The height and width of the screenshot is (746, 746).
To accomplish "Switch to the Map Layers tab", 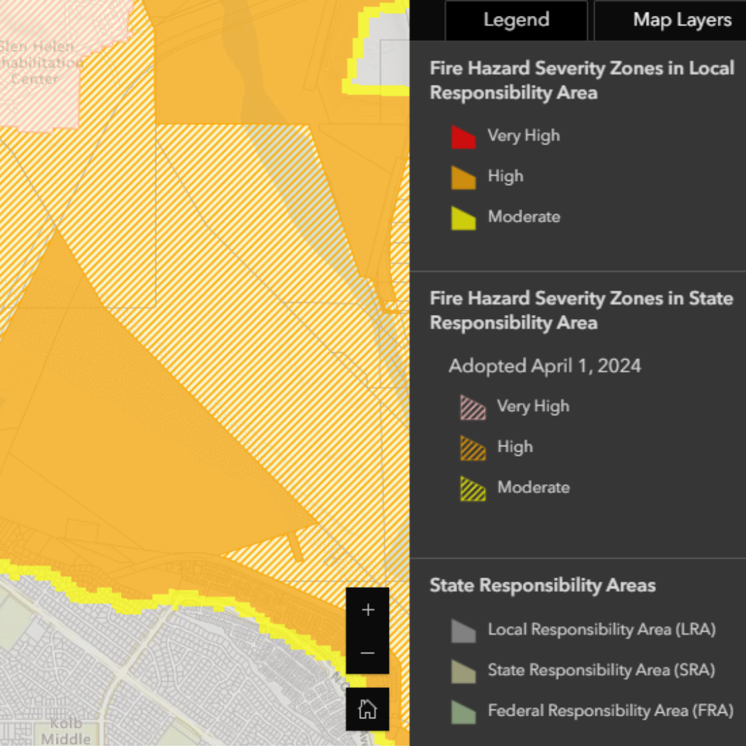I will [x=682, y=20].
